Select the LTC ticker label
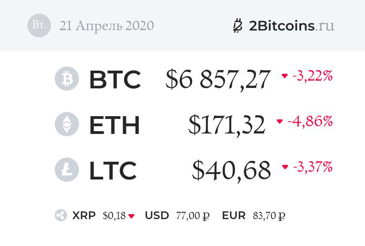Viewport: 365px width, 246px height. (x=113, y=170)
